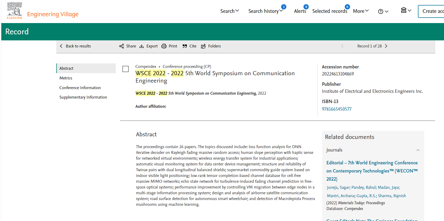Viewport: 444px width, 221px height.
Task: Jump to Conference Information section
Action: (80, 88)
